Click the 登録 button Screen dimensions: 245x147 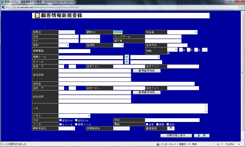point(201,136)
